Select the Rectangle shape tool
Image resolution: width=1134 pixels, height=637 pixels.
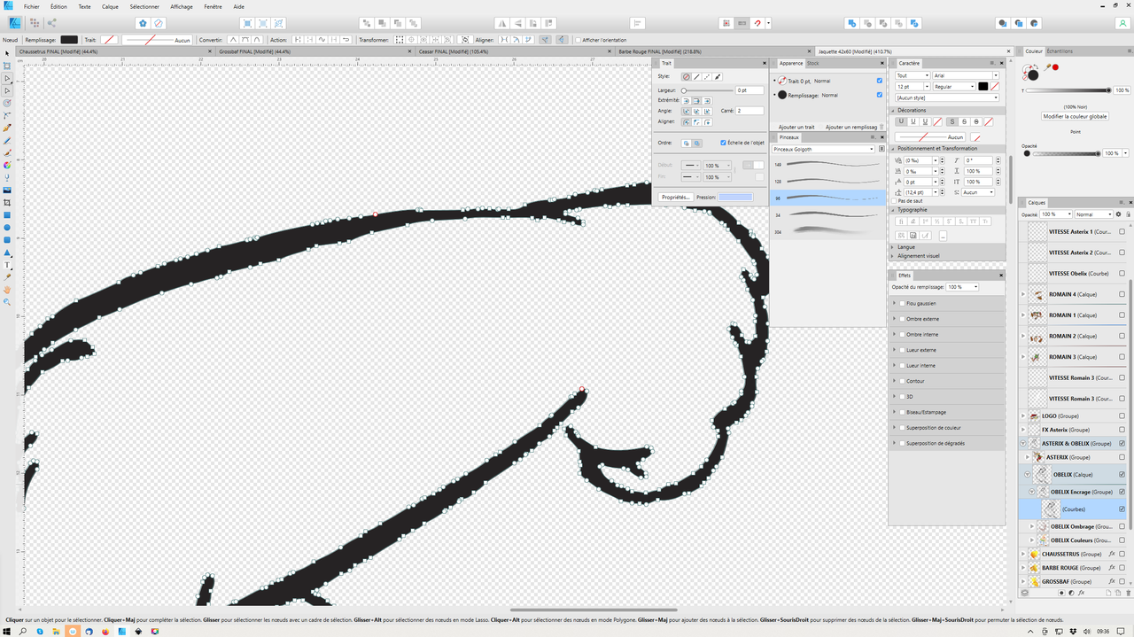click(7, 214)
